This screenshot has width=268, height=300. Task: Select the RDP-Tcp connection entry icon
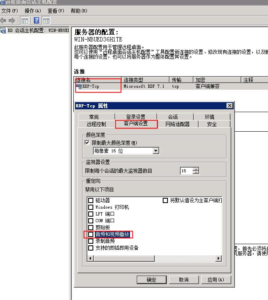click(79, 86)
